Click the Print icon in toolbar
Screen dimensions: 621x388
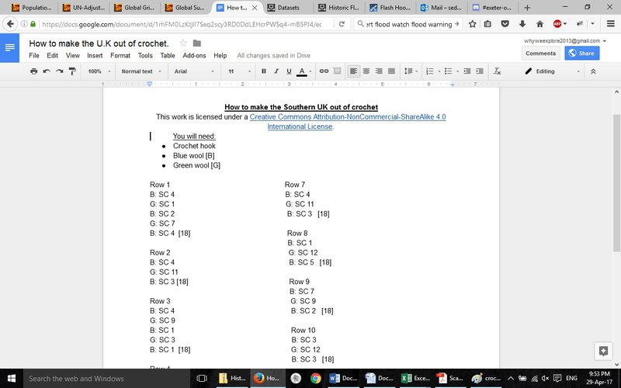coord(33,71)
